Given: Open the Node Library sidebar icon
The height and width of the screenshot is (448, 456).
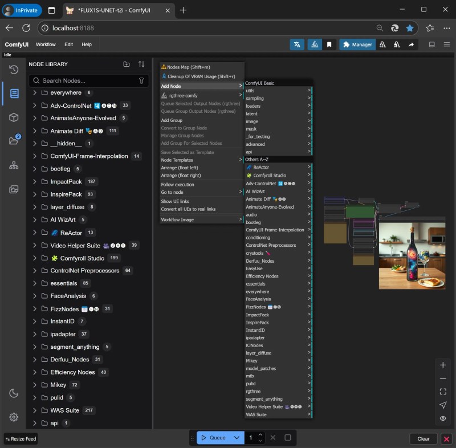Looking at the screenshot, I should click(x=14, y=93).
